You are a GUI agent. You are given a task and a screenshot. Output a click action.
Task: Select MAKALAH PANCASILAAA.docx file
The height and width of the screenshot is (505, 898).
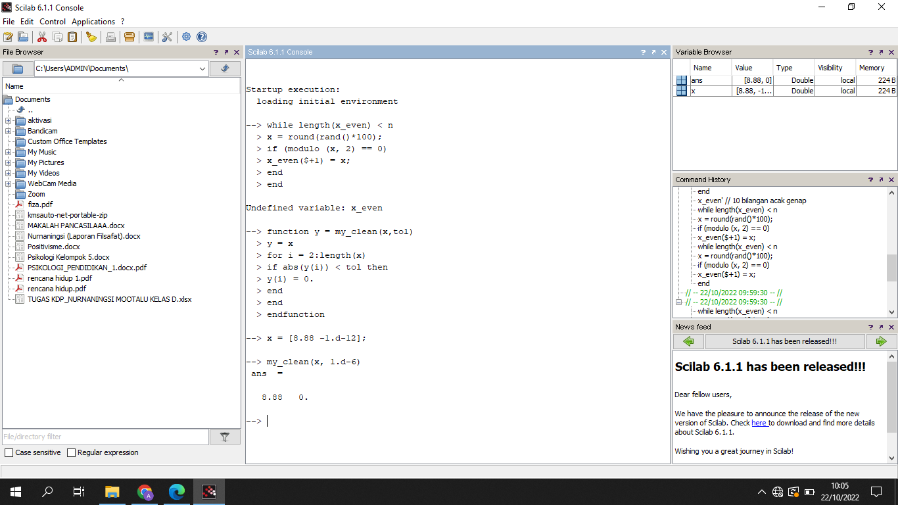pyautogui.click(x=76, y=226)
